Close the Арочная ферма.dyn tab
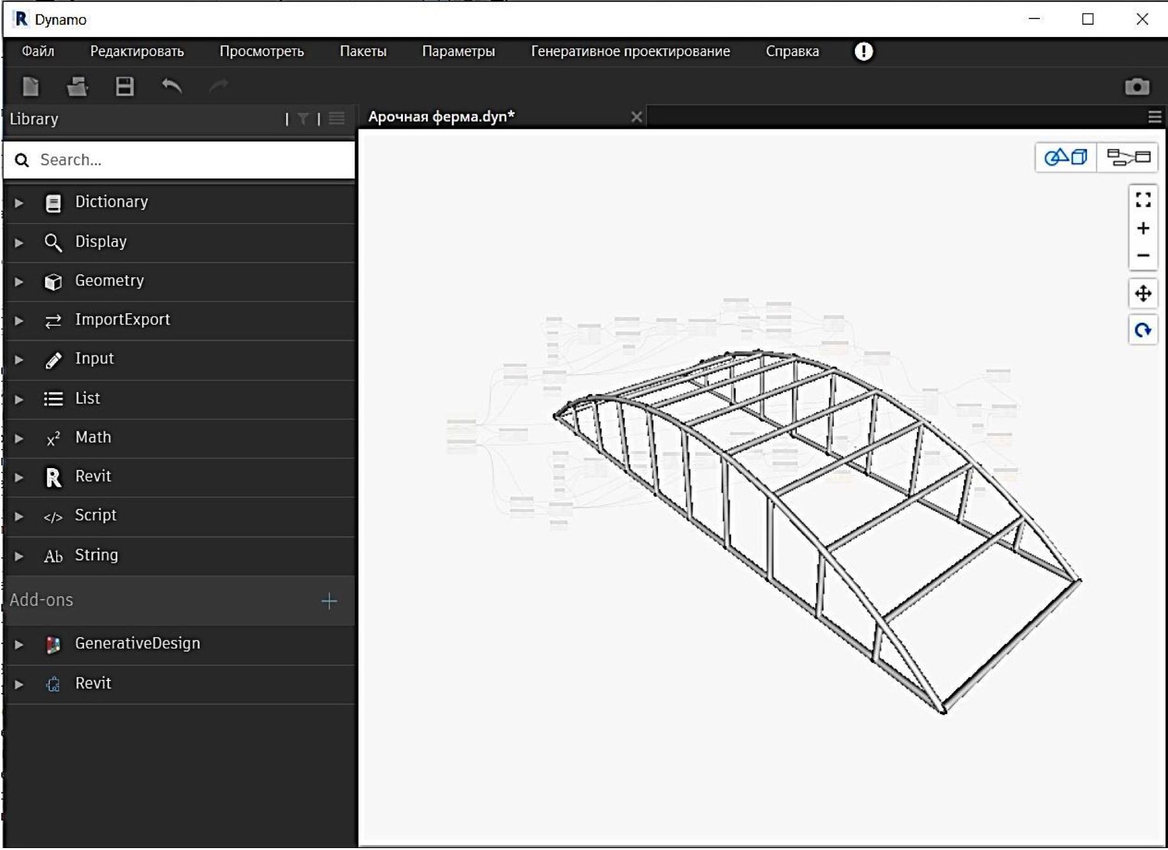 pyautogui.click(x=636, y=117)
